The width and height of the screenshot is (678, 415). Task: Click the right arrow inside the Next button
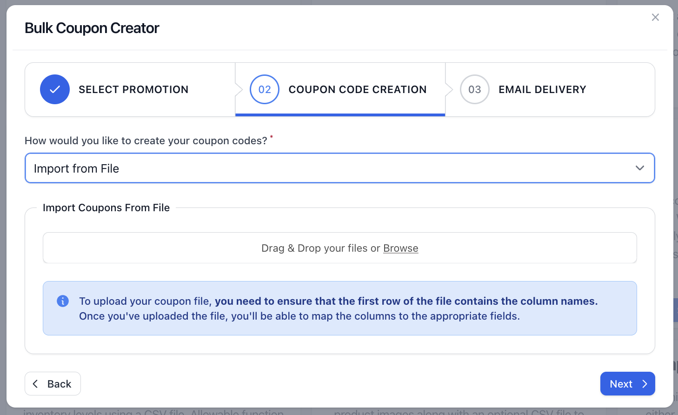645,383
